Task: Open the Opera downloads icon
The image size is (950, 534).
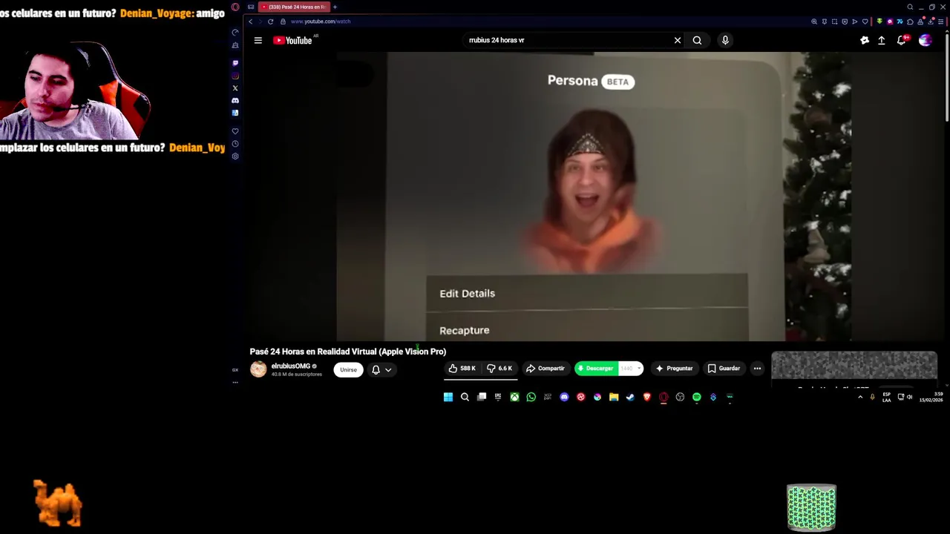Action: pyautogui.click(x=931, y=22)
